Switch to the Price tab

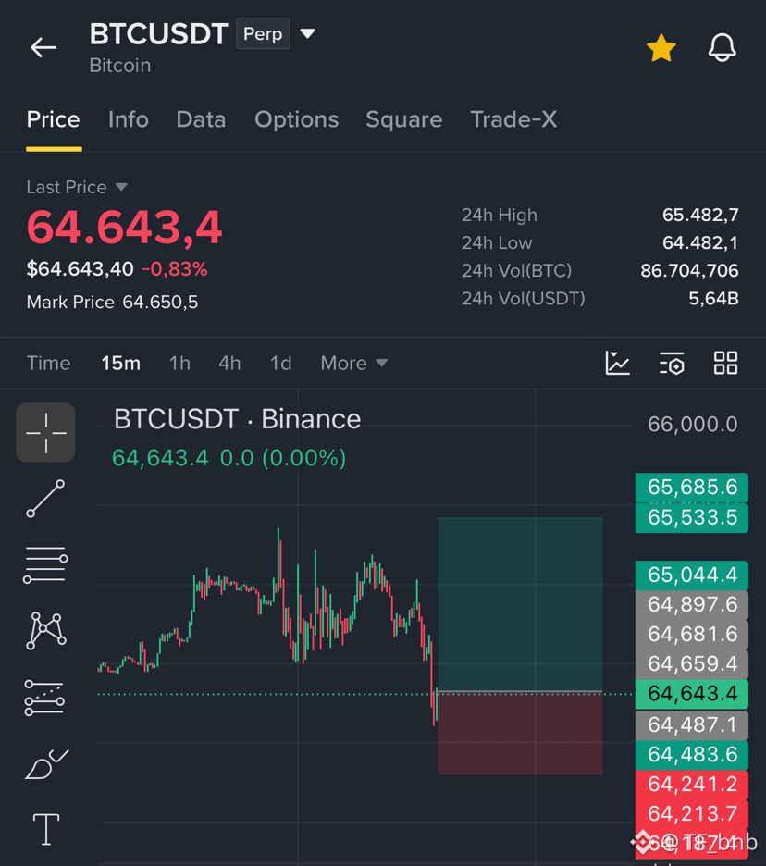click(x=54, y=119)
